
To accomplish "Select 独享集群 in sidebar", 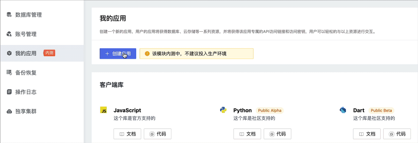I will point(26,111).
